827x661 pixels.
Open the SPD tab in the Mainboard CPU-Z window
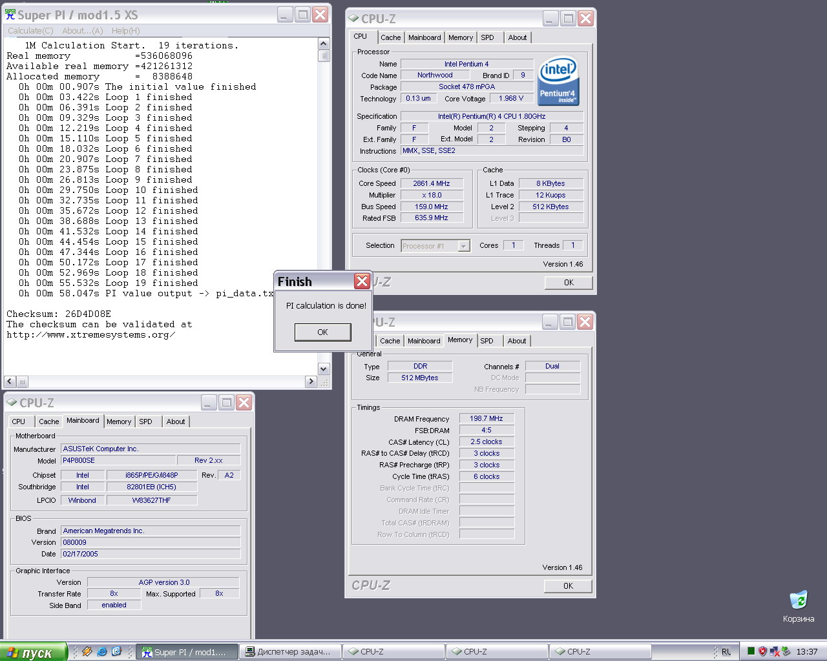[146, 422]
